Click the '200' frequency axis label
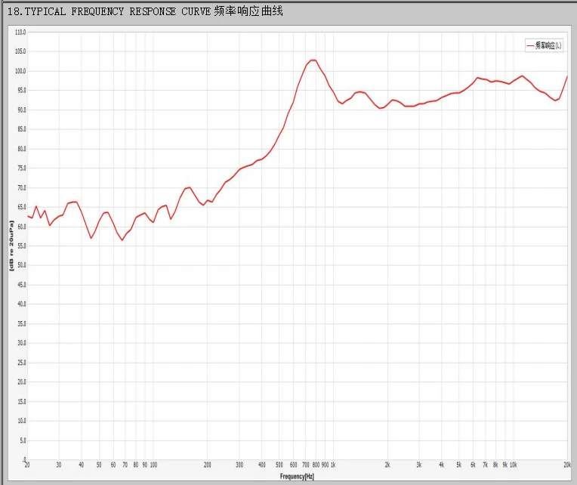Image resolution: width=577 pixels, height=485 pixels. coord(207,465)
